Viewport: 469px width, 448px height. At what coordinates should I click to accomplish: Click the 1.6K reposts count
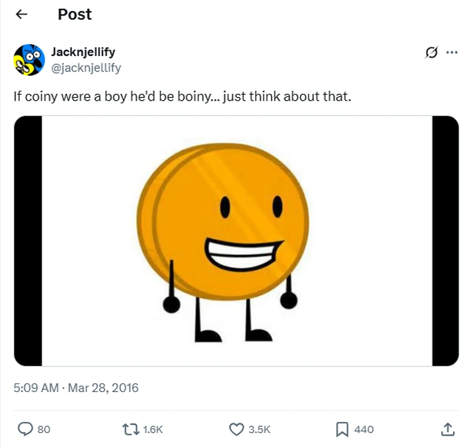[x=153, y=429]
